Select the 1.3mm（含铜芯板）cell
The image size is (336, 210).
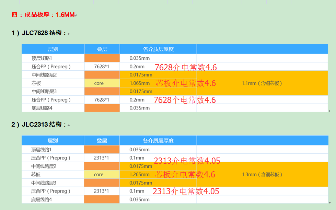pyautogui.click(x=262, y=175)
